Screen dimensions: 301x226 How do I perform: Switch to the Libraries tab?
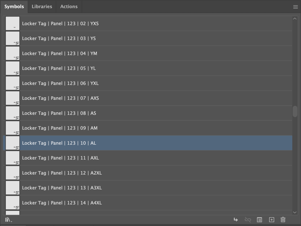[42, 7]
